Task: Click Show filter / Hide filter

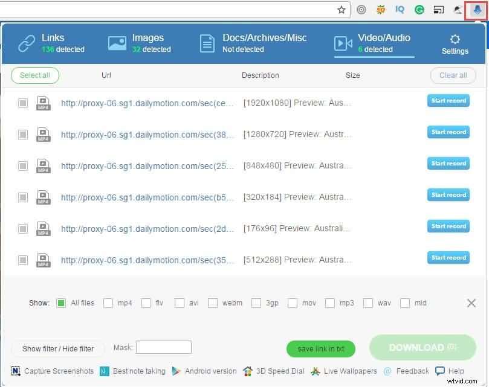Action: point(57,348)
